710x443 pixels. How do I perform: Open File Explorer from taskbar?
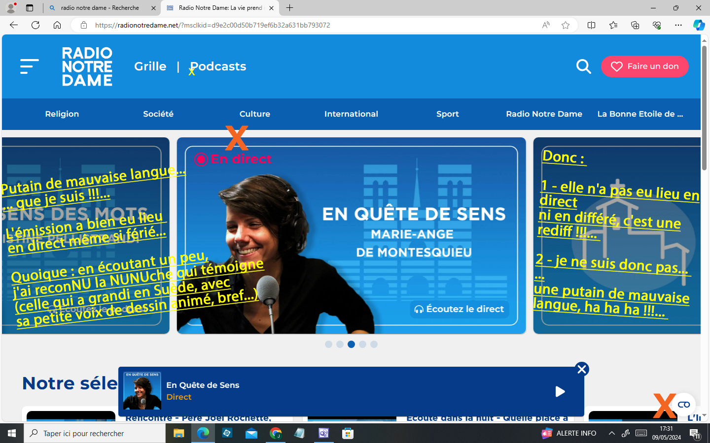point(178,433)
